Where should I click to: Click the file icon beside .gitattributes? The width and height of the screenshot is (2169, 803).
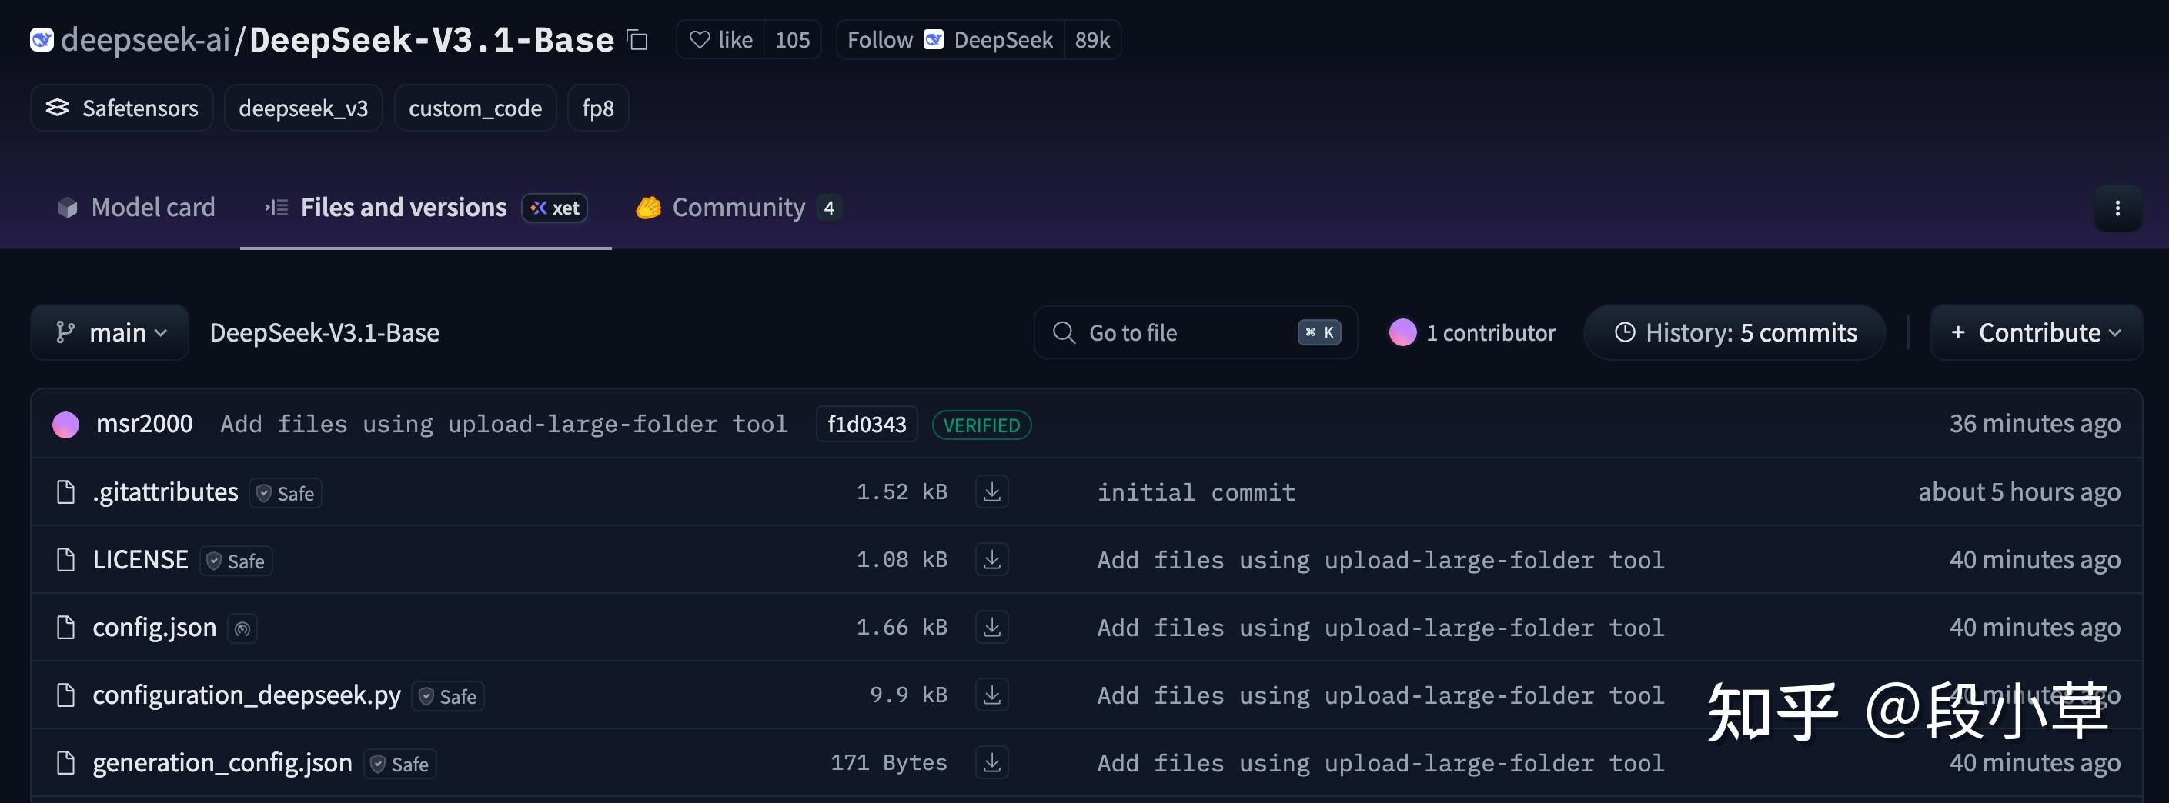click(x=65, y=491)
